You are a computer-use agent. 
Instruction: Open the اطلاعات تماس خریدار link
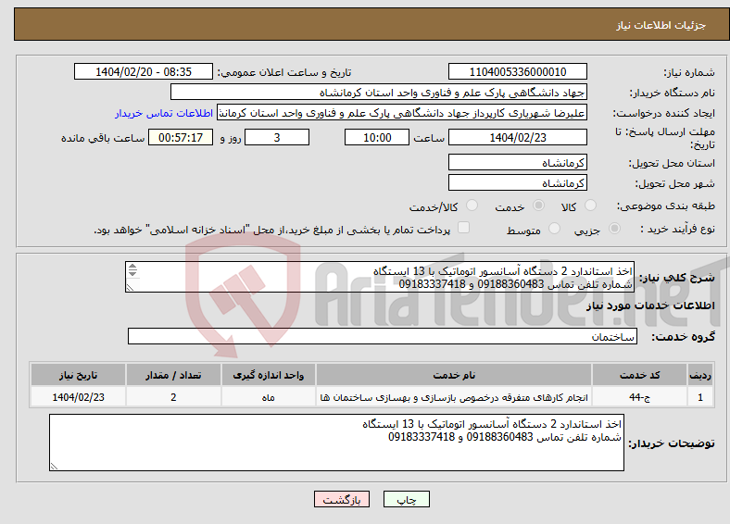(164, 113)
